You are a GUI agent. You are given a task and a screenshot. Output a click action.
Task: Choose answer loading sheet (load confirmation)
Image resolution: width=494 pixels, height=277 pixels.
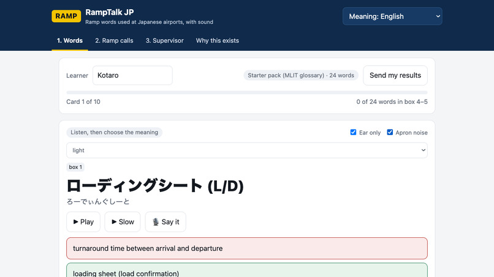coord(246,270)
